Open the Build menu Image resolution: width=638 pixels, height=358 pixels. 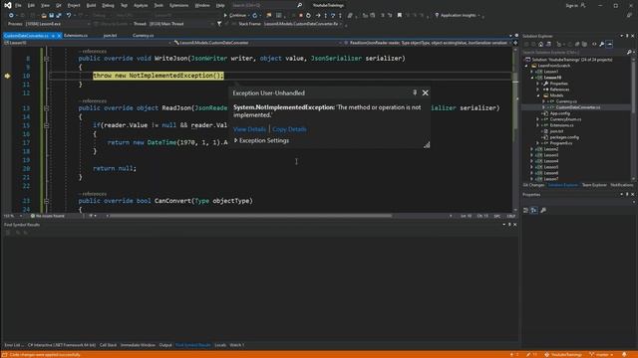pos(91,5)
